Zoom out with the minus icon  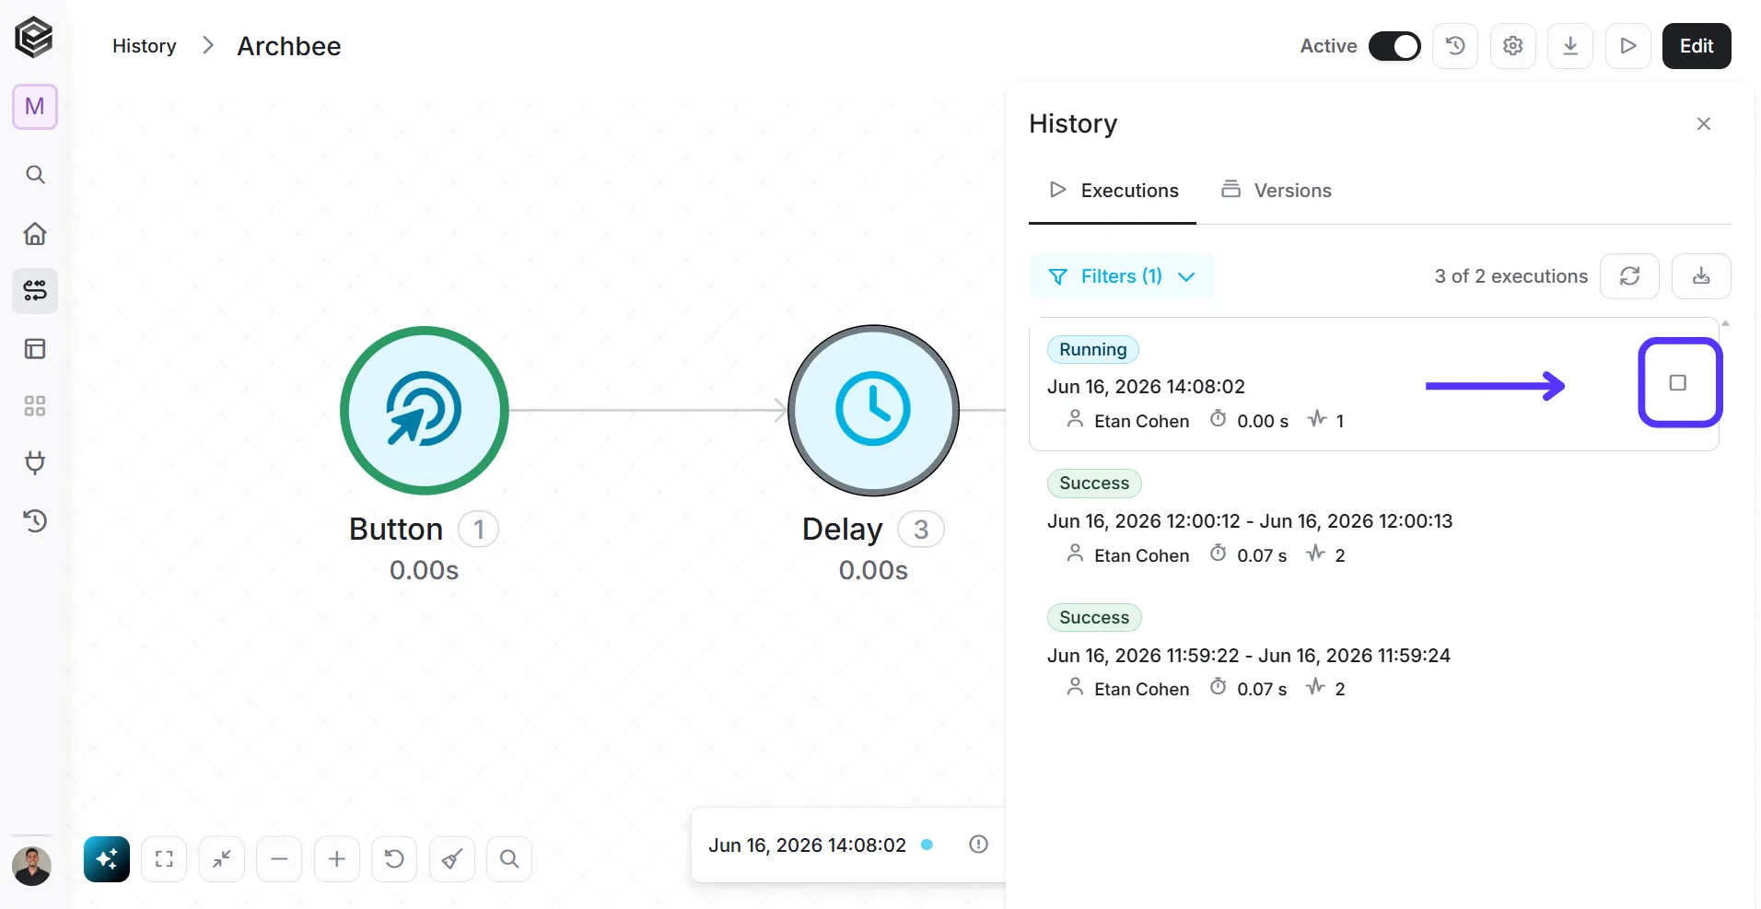pyautogui.click(x=279, y=859)
